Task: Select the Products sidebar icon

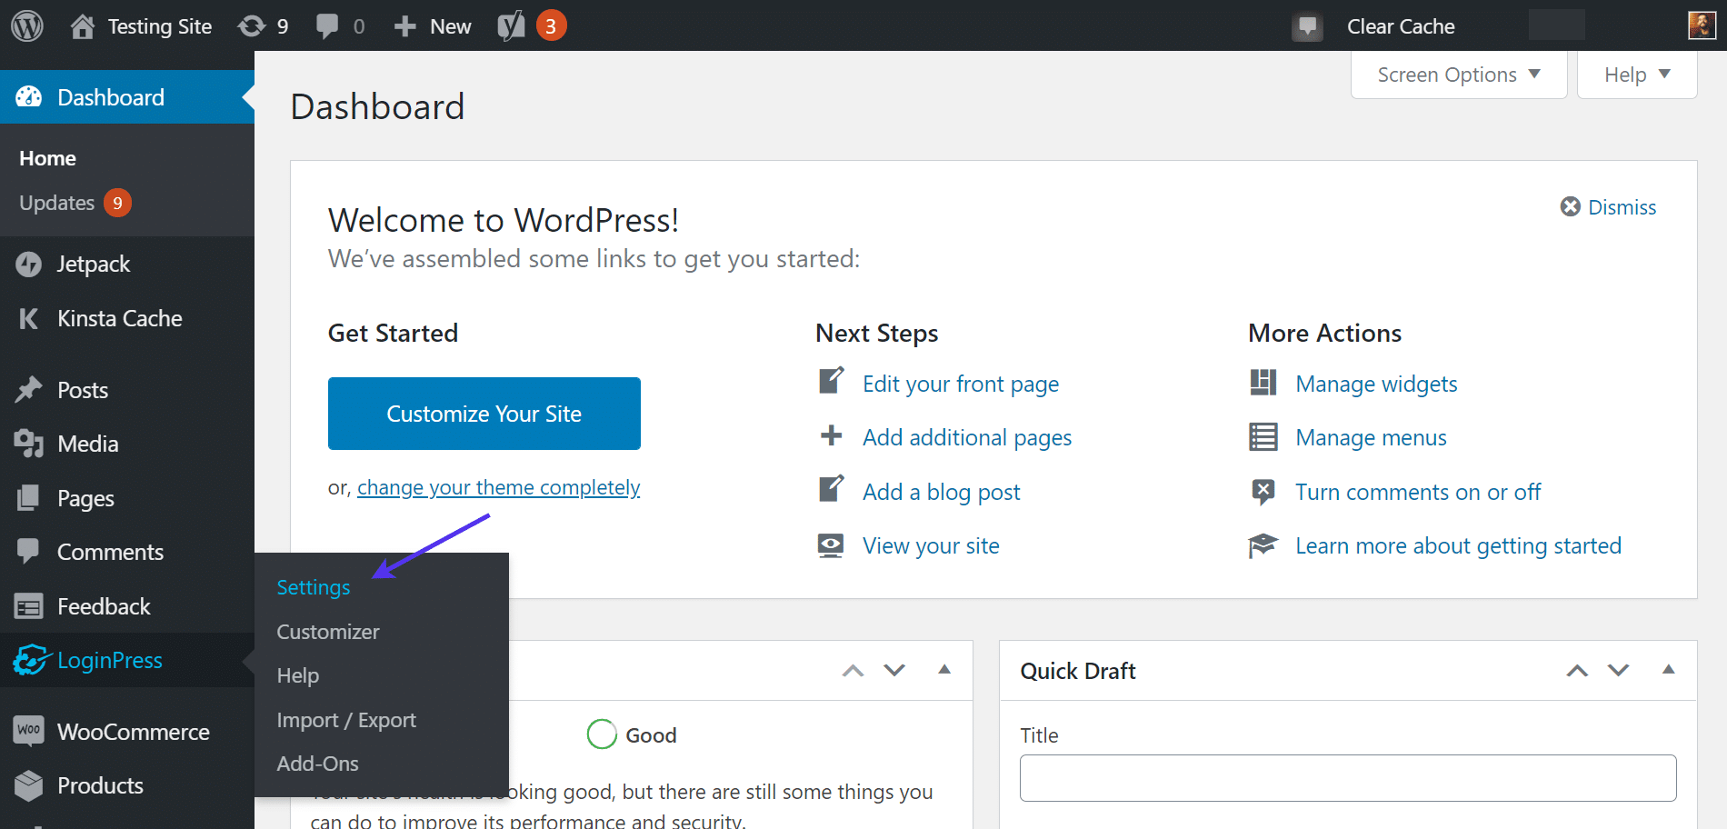Action: coord(28,785)
